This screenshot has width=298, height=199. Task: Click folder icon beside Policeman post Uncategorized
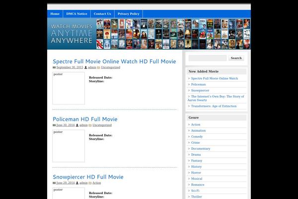90,125
